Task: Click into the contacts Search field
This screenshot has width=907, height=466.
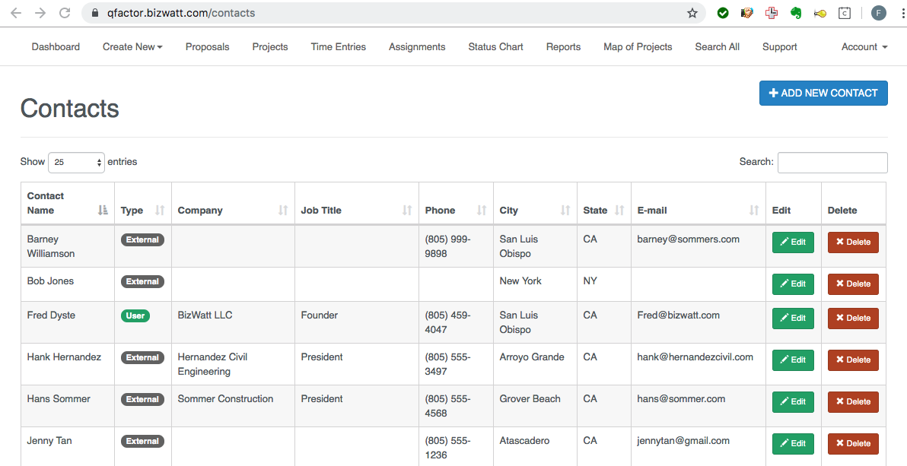Action: point(832,162)
